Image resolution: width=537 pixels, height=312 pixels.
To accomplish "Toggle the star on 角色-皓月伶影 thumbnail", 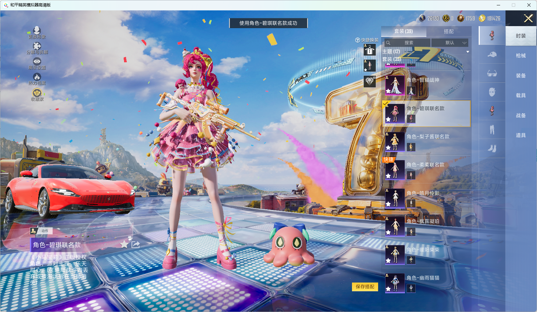I will [x=388, y=204].
